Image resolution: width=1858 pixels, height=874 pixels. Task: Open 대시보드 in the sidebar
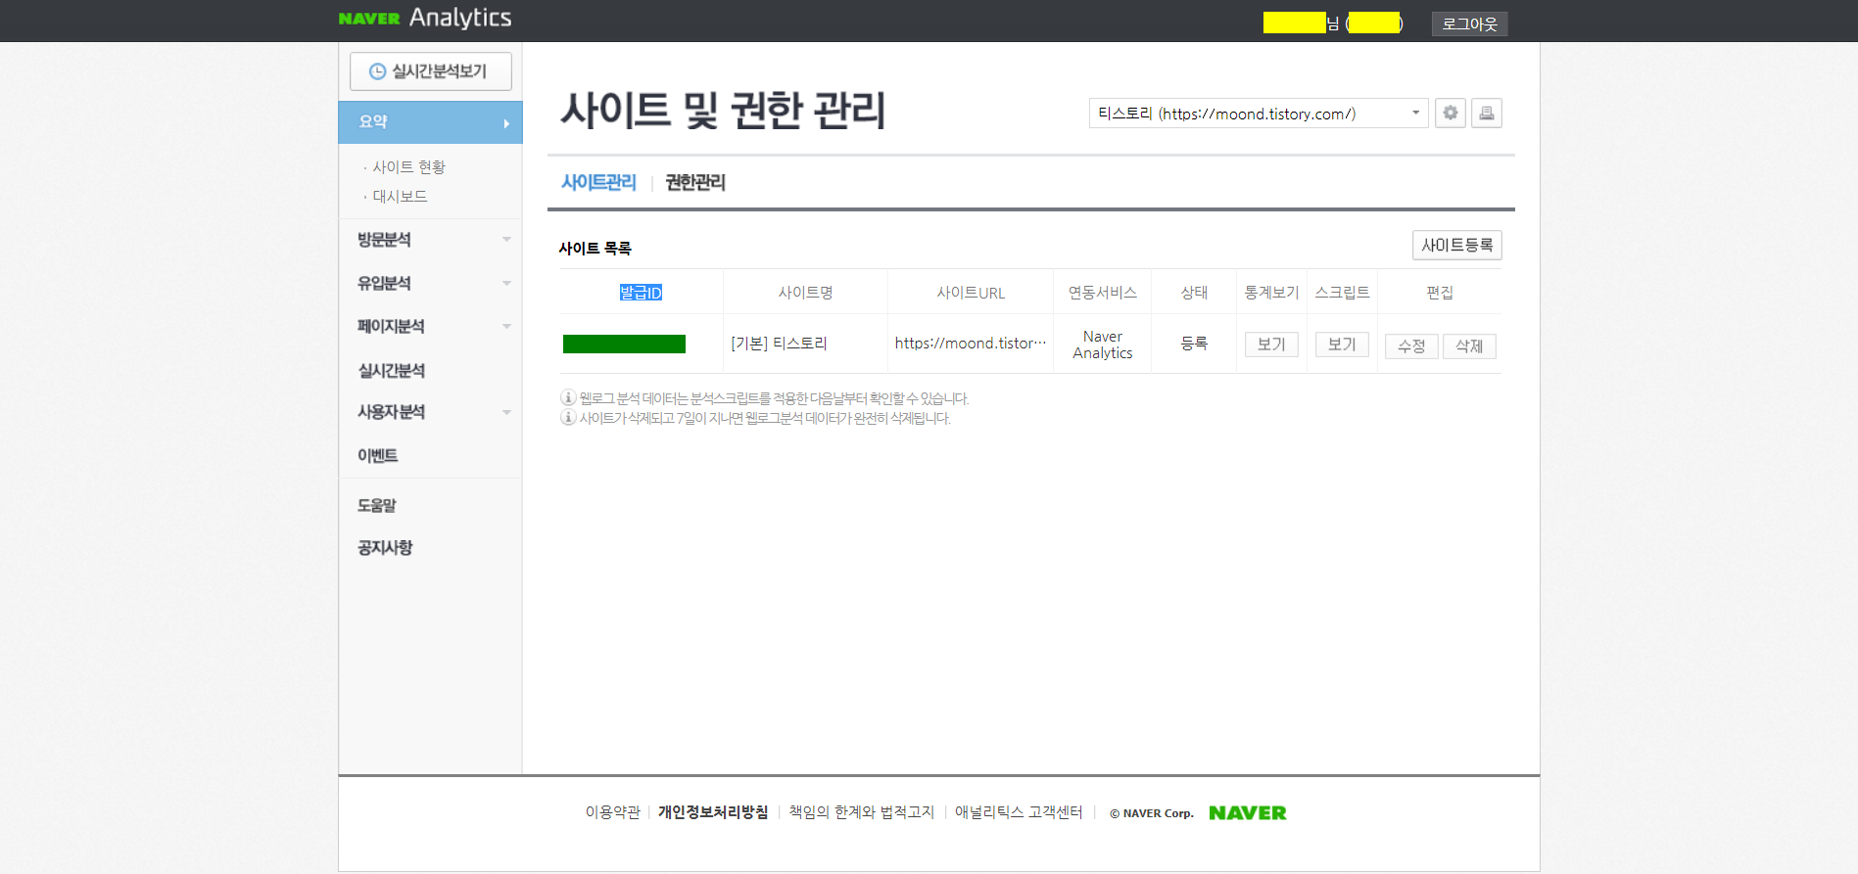pyautogui.click(x=400, y=197)
